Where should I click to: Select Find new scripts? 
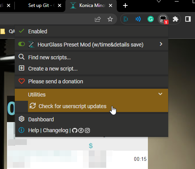pos(49,57)
